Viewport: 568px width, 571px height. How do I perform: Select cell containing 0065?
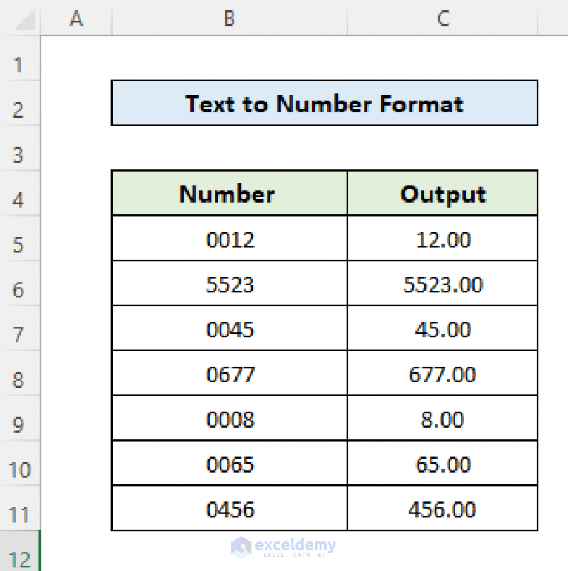(230, 463)
